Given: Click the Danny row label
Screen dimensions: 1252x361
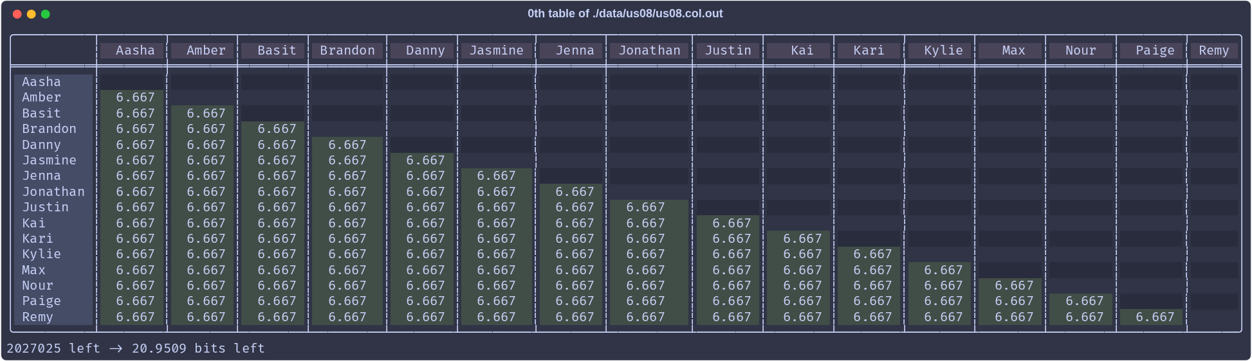Looking at the screenshot, I should pos(53,145).
